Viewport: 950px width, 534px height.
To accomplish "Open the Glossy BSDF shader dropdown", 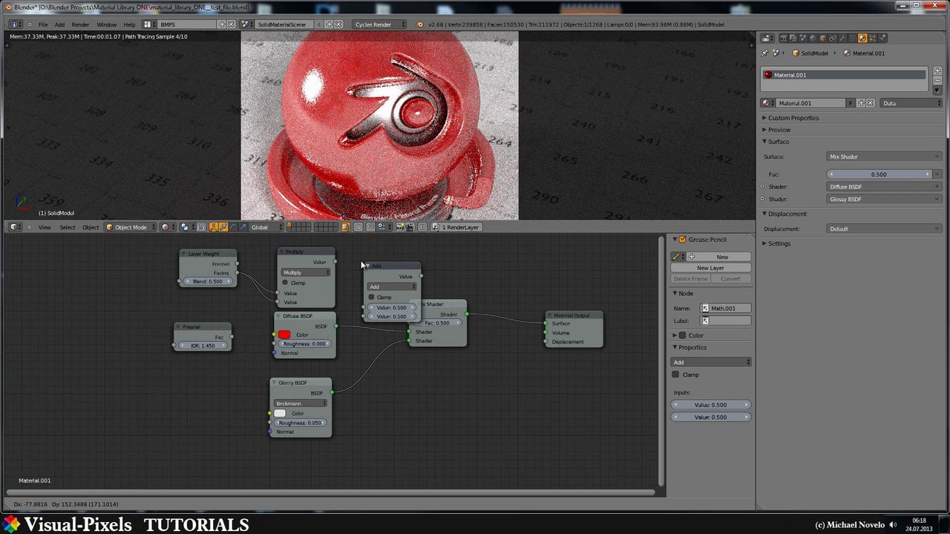I will 884,199.
